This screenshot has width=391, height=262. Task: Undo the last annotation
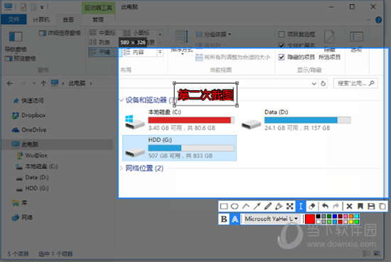pyautogui.click(x=325, y=206)
